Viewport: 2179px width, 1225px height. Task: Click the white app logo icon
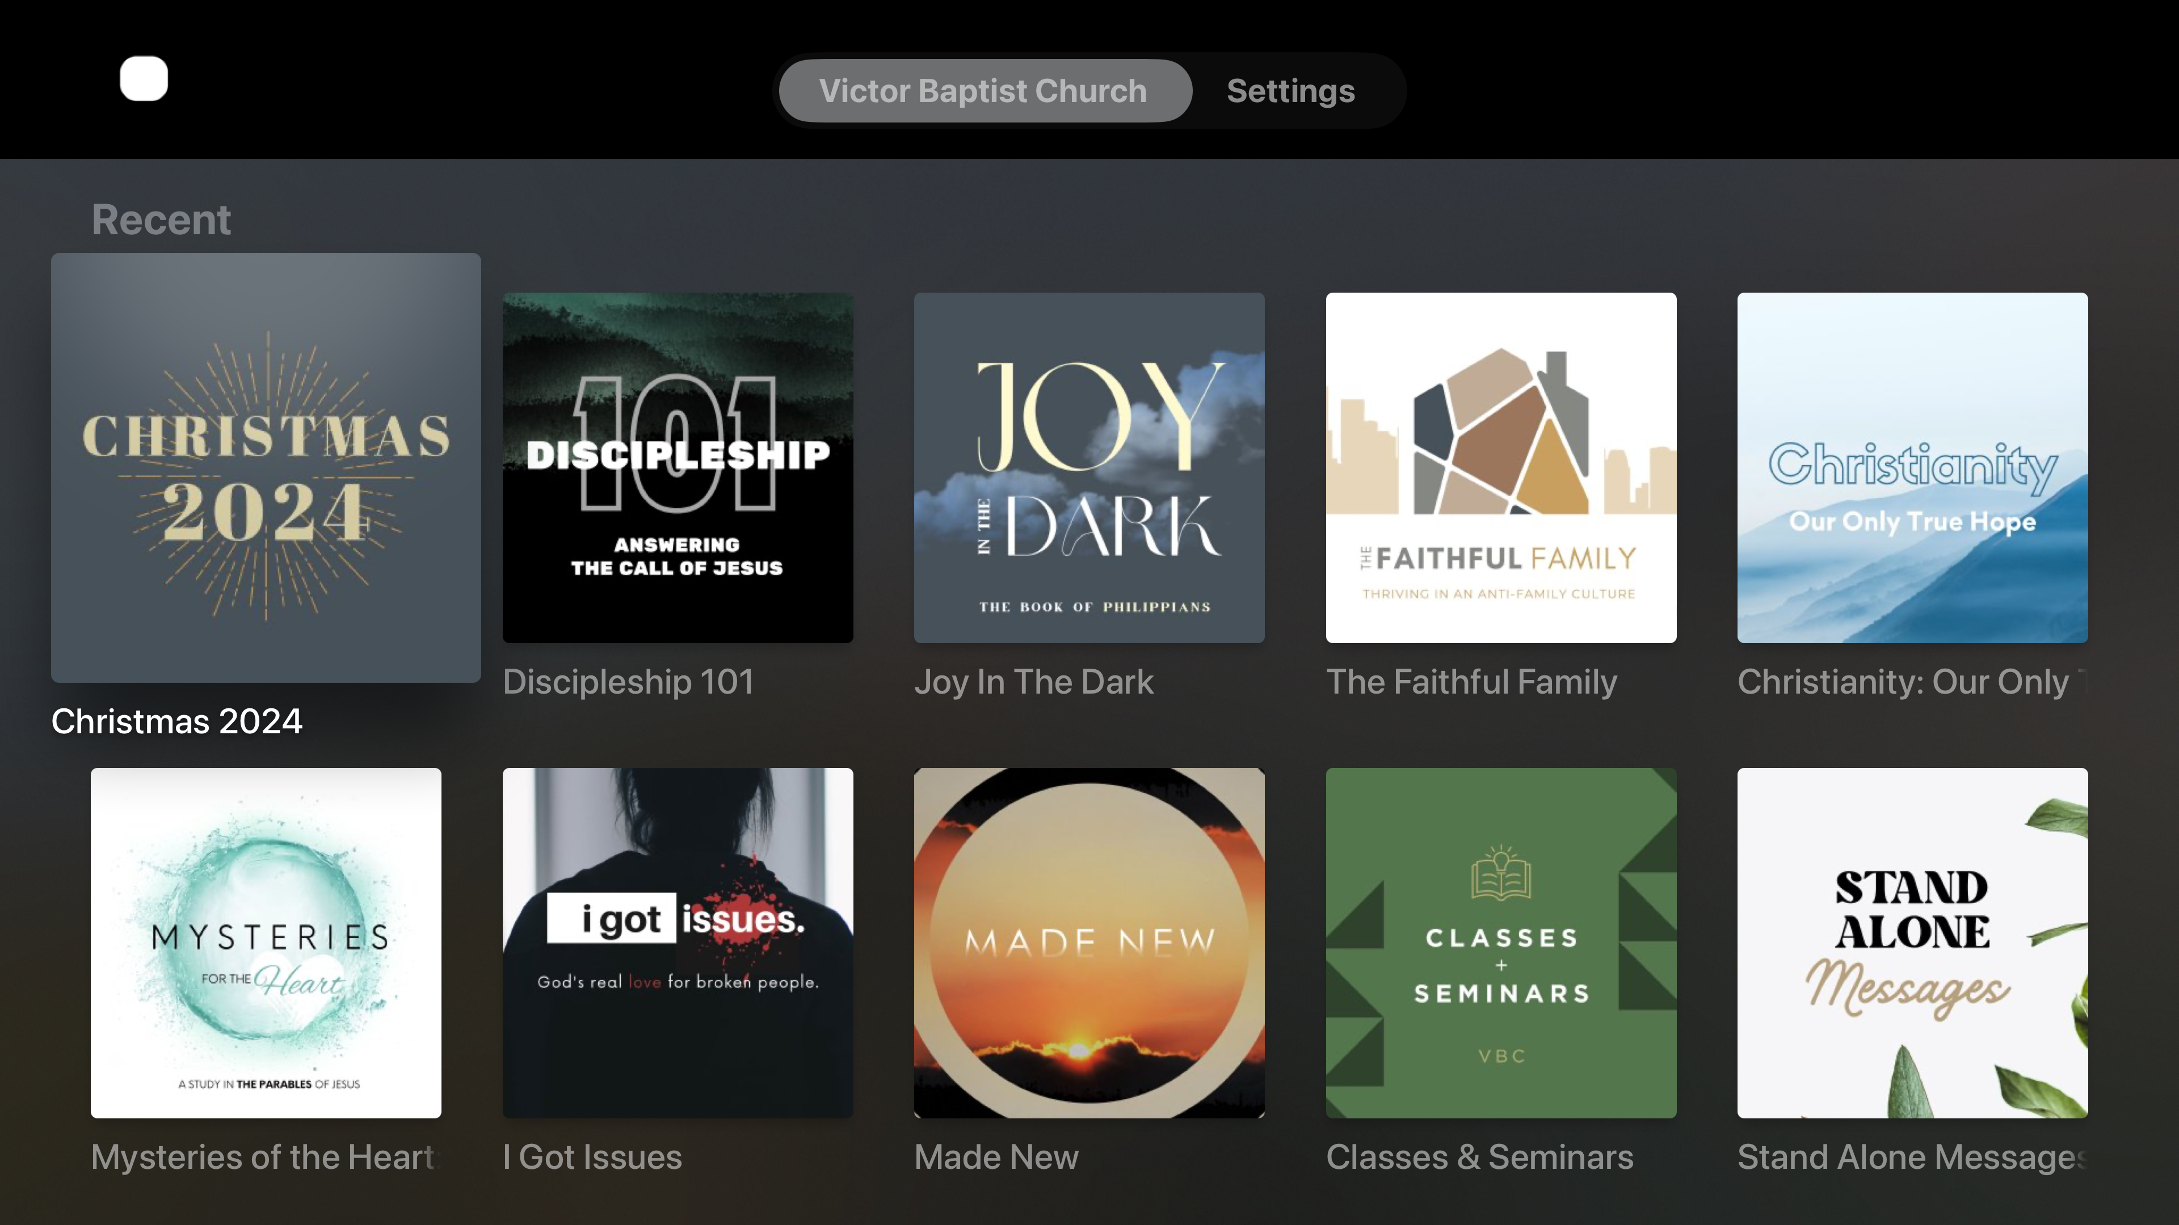[x=144, y=79]
